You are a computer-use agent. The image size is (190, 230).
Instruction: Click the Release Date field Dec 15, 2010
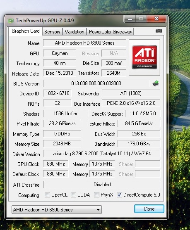coord(60,73)
